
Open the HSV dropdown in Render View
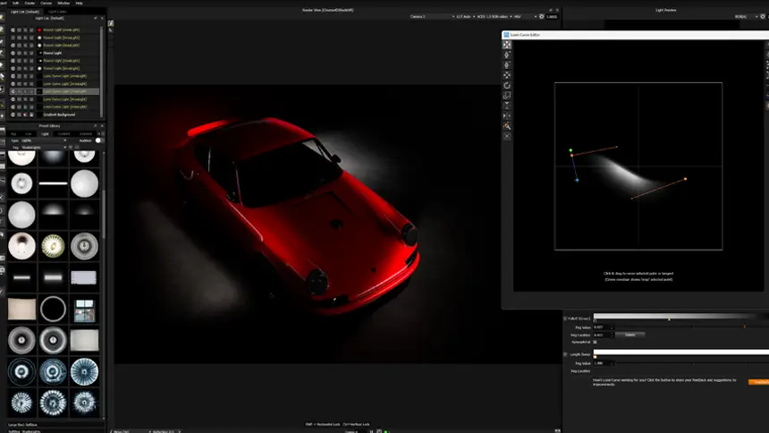[525, 16]
